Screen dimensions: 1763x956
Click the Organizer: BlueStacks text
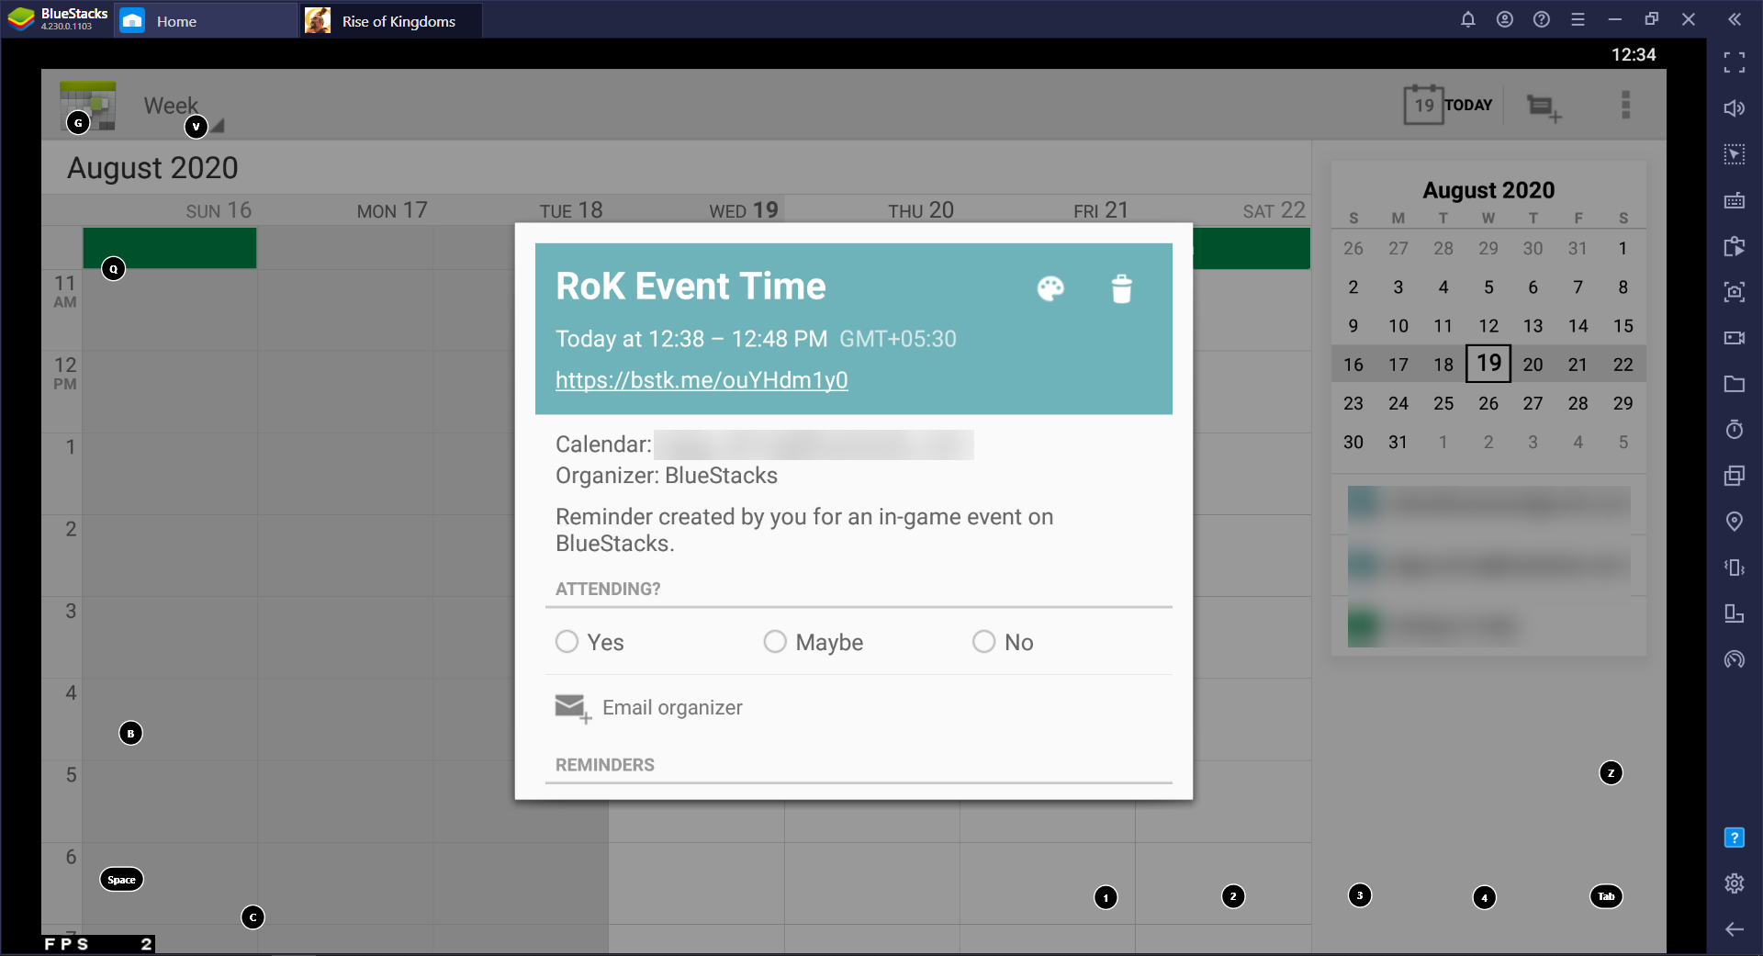[x=667, y=476]
